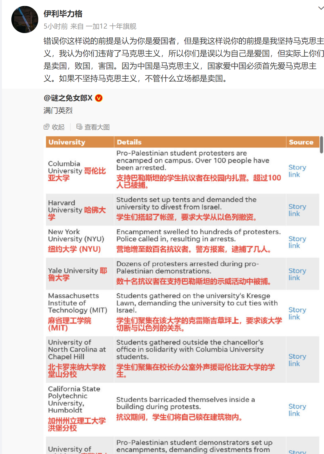Open Story link in MIT row
Image resolution: width=324 pixels, height=454 pixels.
297,313
